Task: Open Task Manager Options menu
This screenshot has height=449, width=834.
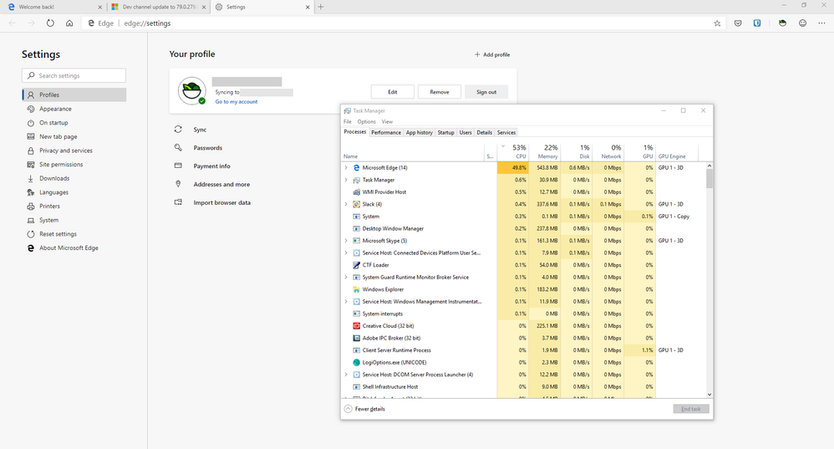Action: [367, 122]
